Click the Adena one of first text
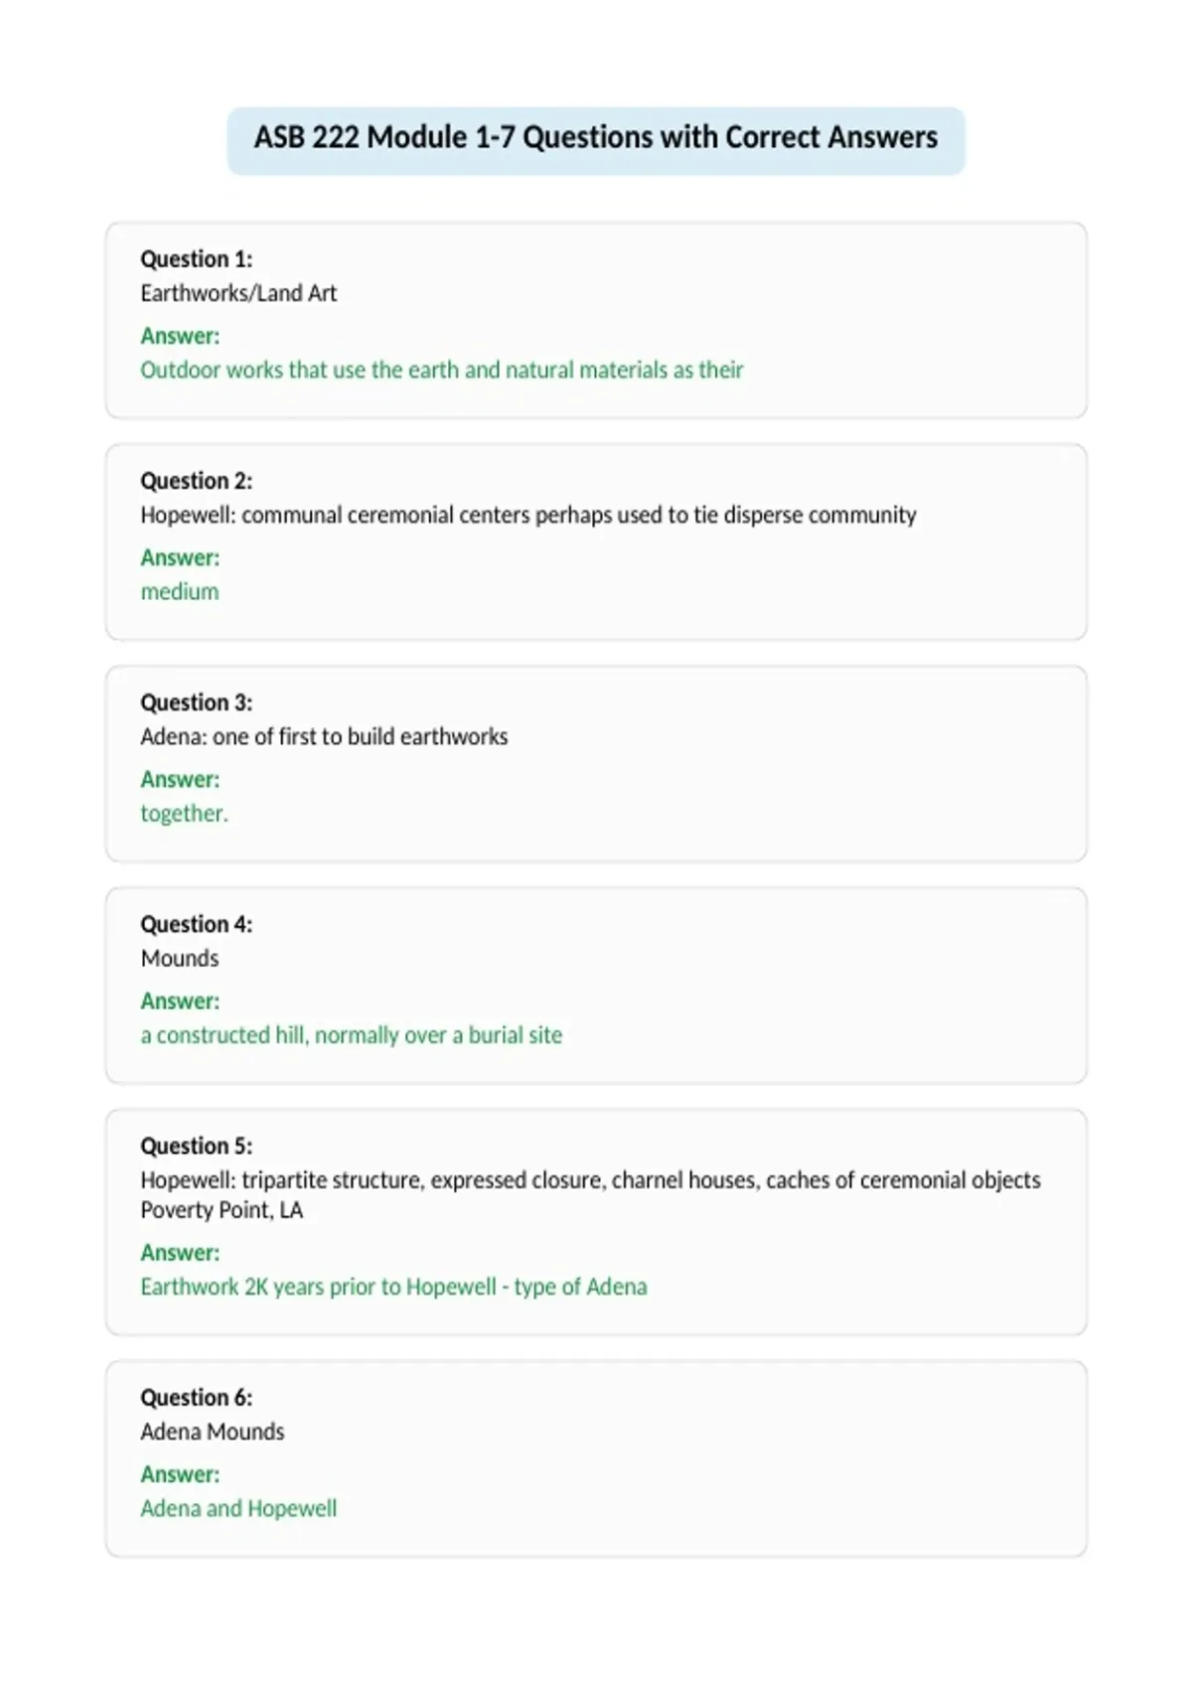The image size is (1192, 1689). pos(324,736)
